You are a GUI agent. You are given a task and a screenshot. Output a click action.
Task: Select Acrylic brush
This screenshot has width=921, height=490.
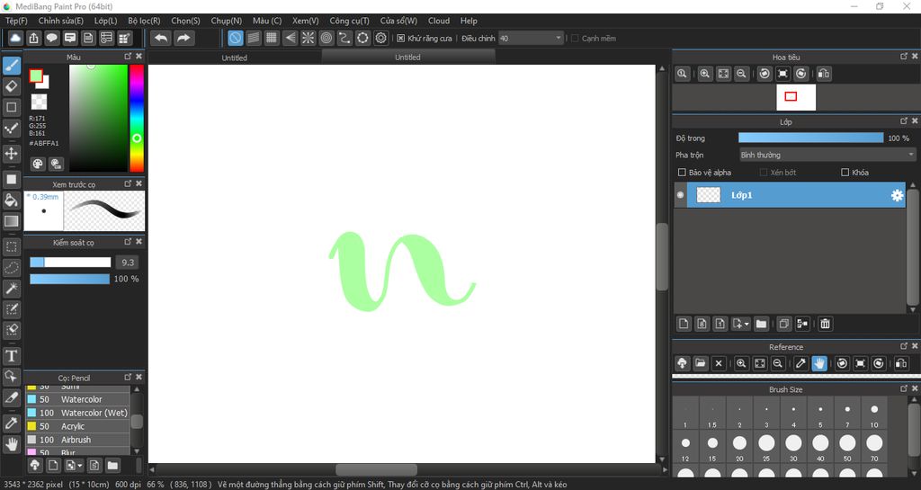pos(77,426)
